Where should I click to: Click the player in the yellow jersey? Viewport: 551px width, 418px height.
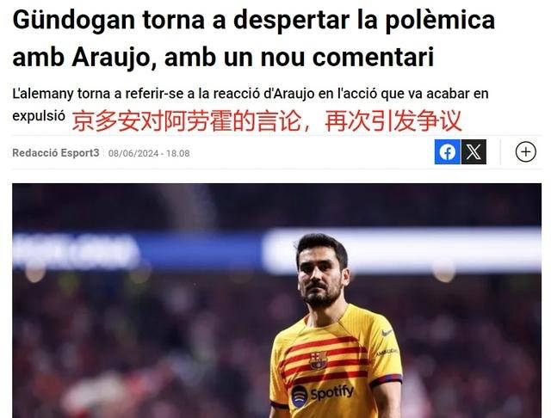[x=335, y=326]
